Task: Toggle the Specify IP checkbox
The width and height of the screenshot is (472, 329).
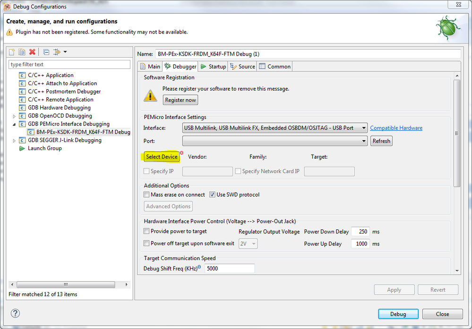Action: pyautogui.click(x=146, y=171)
